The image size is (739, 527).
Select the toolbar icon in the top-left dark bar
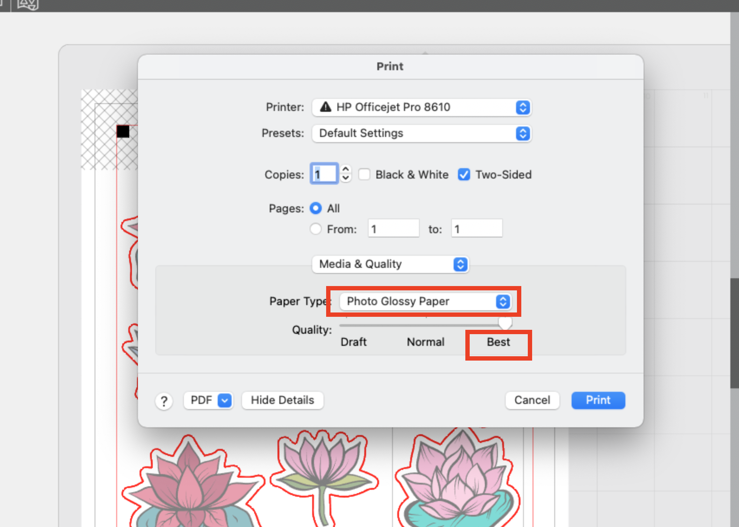[x=27, y=5]
